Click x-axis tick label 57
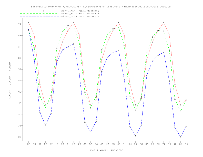Image resolution: width=203 pixels, height=157 pixels. pyautogui.click(x=136, y=144)
